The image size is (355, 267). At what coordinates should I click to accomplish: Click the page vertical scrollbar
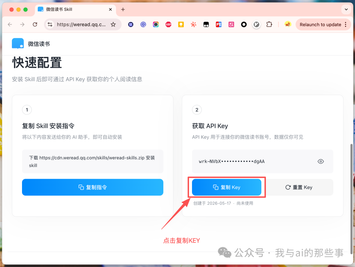point(351,199)
